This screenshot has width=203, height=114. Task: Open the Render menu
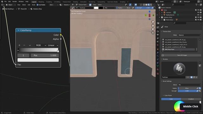15,2
